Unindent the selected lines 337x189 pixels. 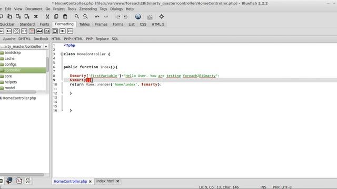[117, 16]
